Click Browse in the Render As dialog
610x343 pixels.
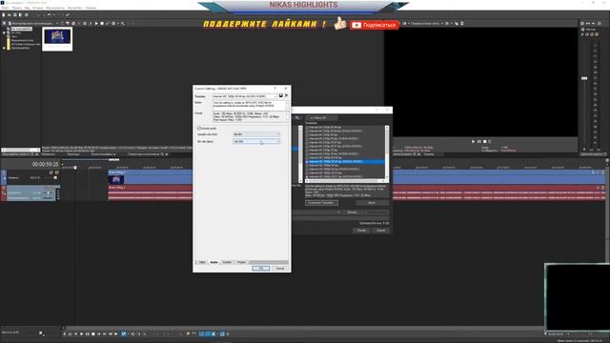coord(352,212)
